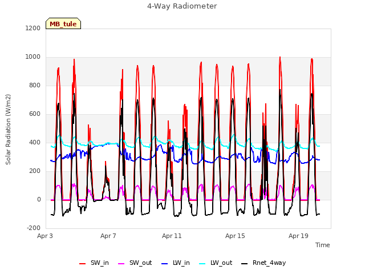Click the MB_tule label badge

[63, 23]
